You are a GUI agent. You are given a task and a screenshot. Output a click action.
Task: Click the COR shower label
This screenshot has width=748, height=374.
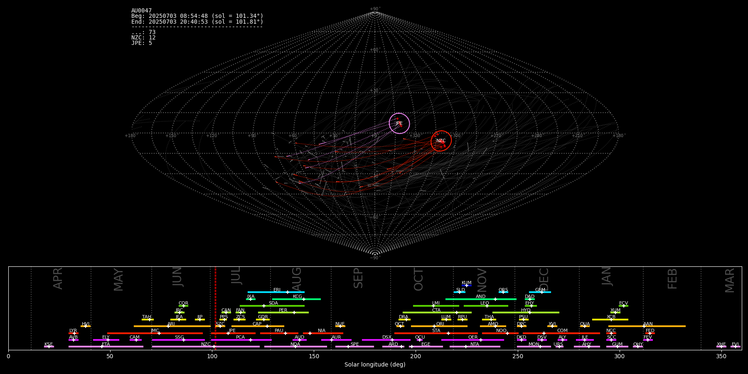point(183,303)
